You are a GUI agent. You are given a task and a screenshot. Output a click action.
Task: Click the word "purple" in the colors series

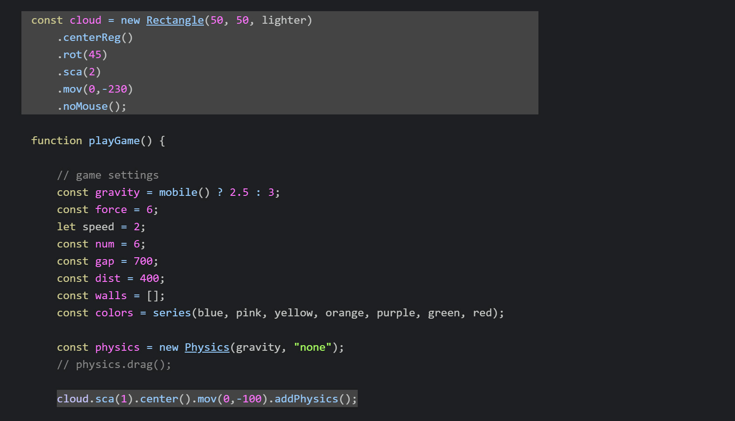[x=395, y=313]
